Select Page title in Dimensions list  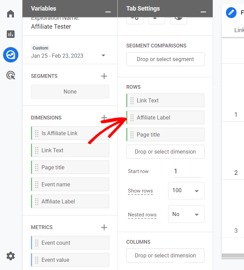pos(70,167)
